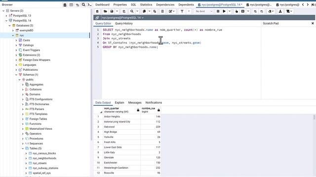316x177 pixels.
Task: Select the Materialized Views tree node
Action: click(40, 129)
